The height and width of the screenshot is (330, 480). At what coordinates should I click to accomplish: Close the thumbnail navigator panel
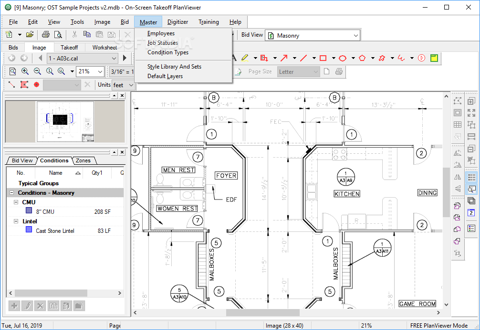[x=122, y=96]
